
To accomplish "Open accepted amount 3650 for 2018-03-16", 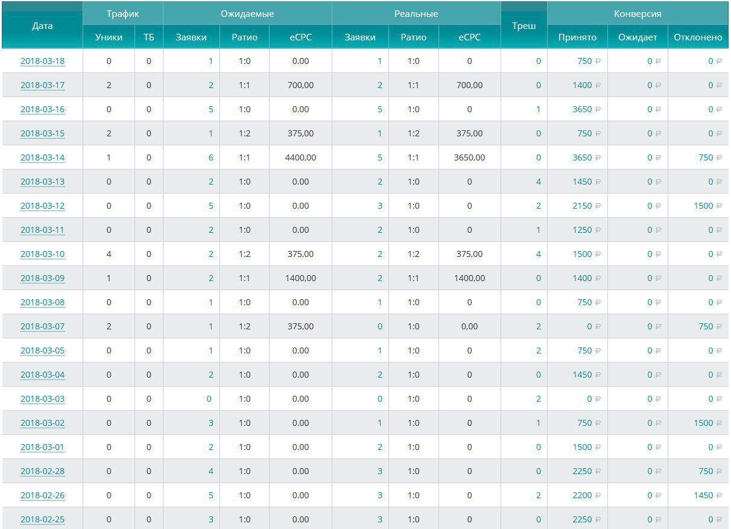I will [x=582, y=109].
